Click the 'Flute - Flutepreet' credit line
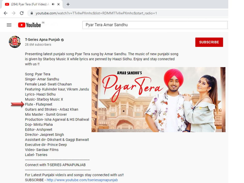Image resolution: width=244 pixels, height=183 pixels. point(39,104)
